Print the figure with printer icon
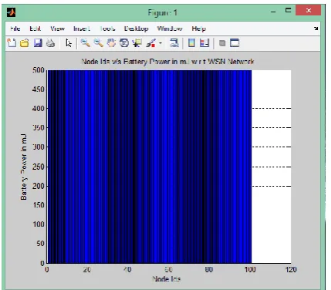 tap(50, 43)
